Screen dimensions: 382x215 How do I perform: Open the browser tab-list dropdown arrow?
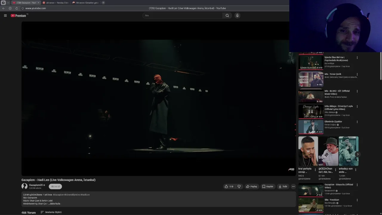tap(8, 3)
